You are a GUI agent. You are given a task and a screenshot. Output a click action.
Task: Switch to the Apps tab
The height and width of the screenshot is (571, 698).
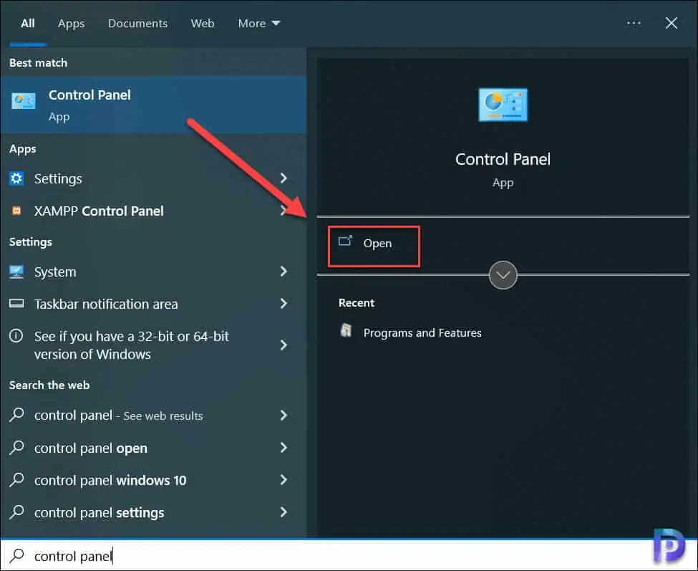(71, 23)
